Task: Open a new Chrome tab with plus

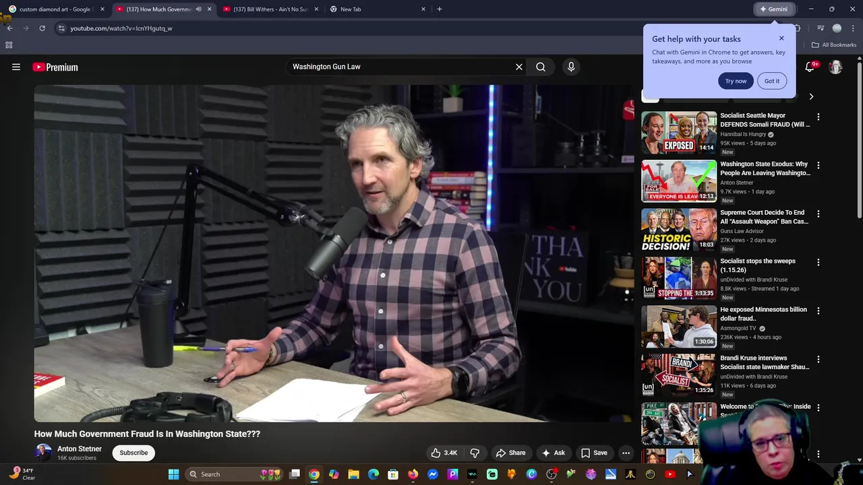Action: coord(440,9)
